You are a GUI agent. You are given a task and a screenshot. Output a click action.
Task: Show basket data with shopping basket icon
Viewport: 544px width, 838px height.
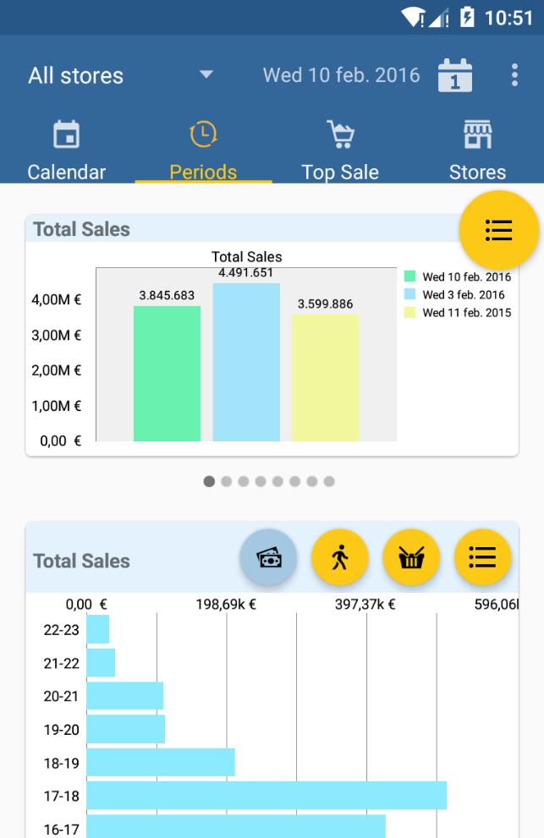click(411, 557)
